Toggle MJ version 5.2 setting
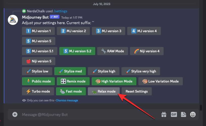Viewport: 206px width, 126px height. [77, 51]
